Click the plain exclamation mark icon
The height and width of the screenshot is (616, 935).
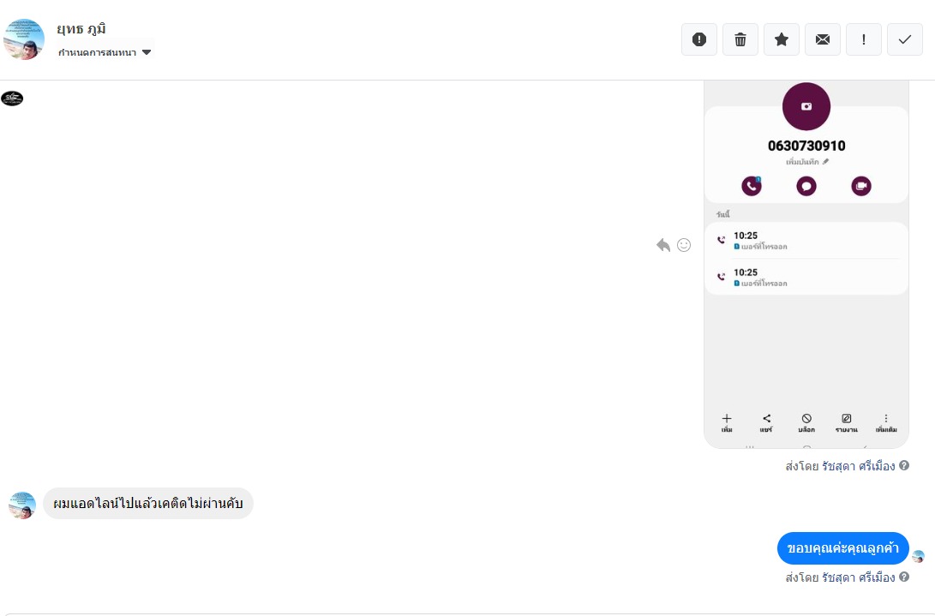click(x=864, y=39)
